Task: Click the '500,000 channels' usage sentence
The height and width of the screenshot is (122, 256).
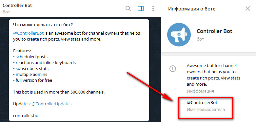Action: [59, 92]
